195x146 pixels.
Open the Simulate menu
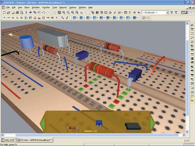(x=36, y=7)
